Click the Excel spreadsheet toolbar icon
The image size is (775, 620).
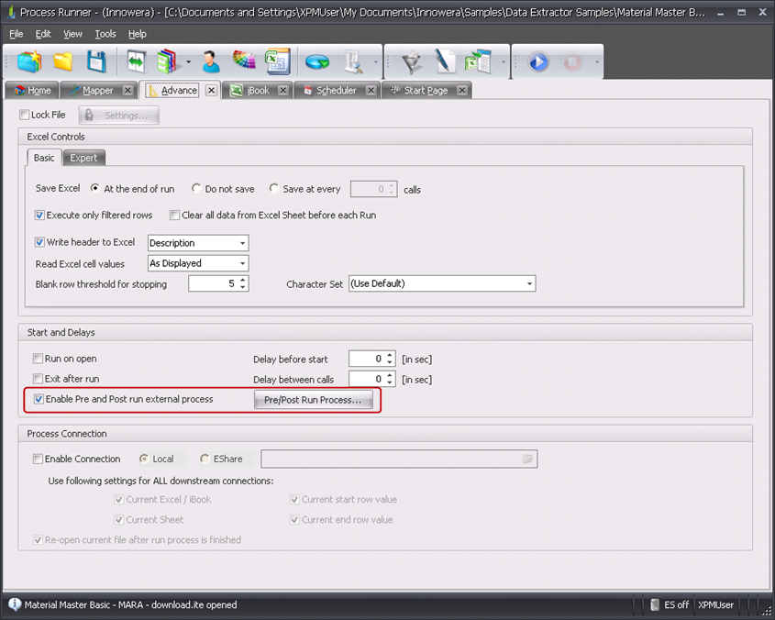[x=276, y=62]
